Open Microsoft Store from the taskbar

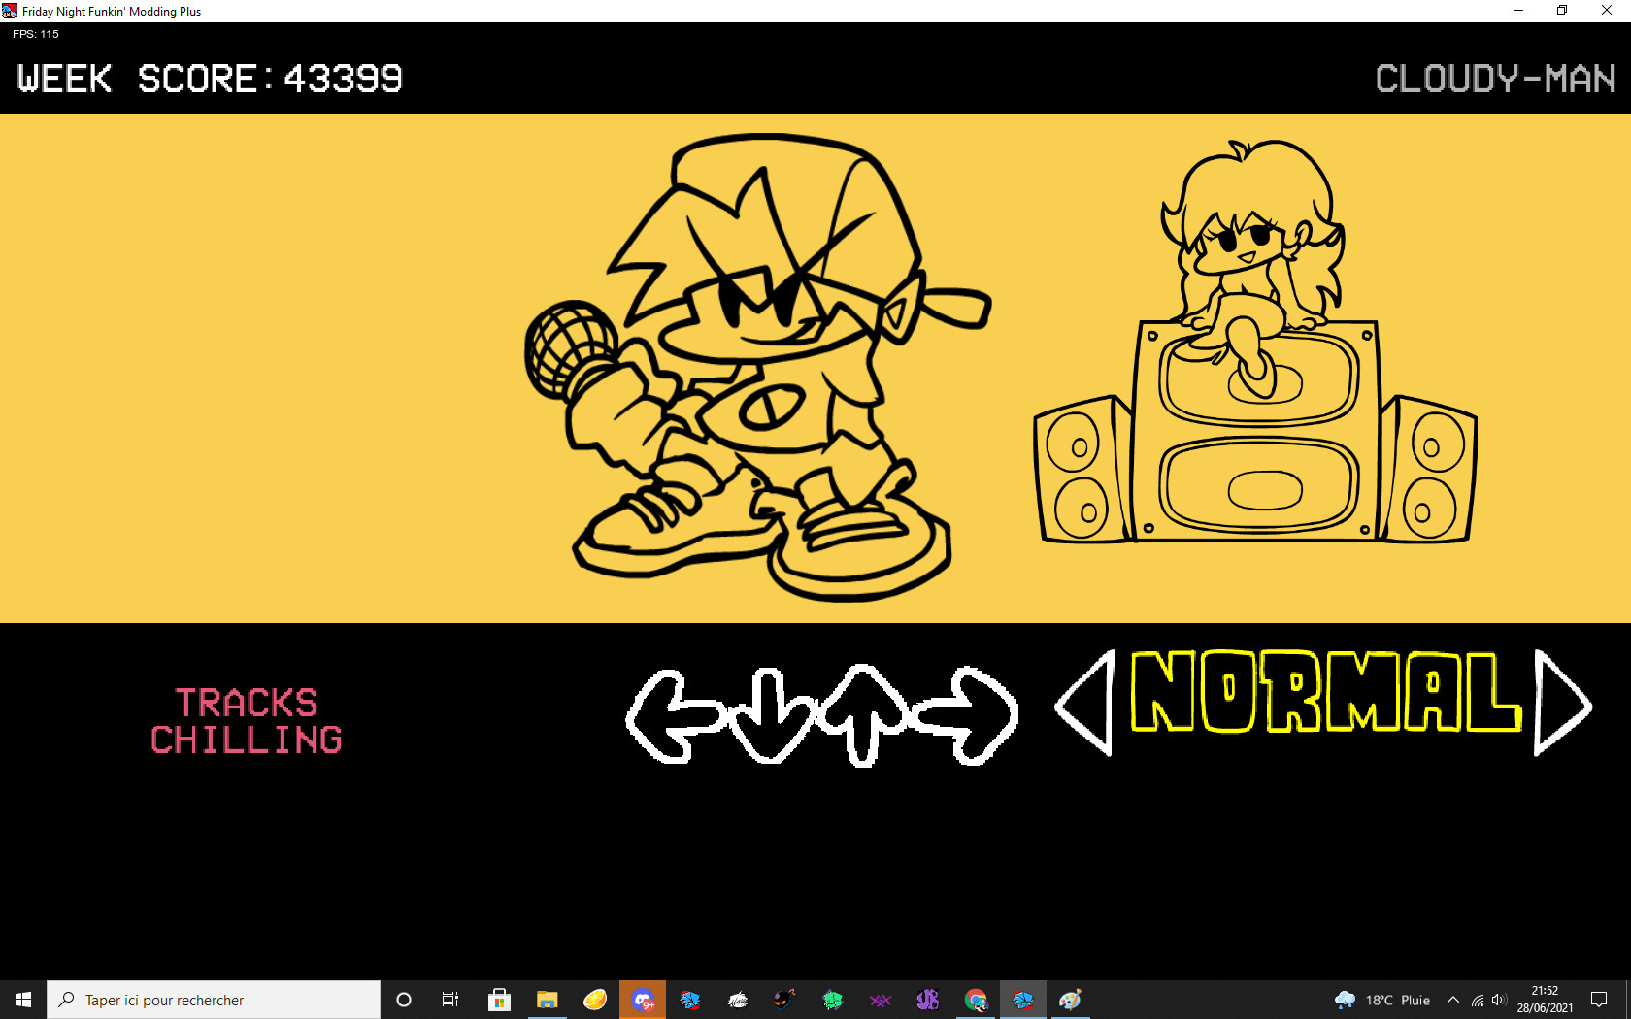pos(499,1000)
